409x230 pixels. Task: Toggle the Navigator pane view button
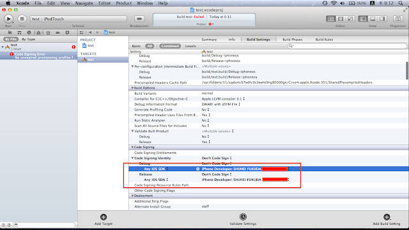(363, 19)
